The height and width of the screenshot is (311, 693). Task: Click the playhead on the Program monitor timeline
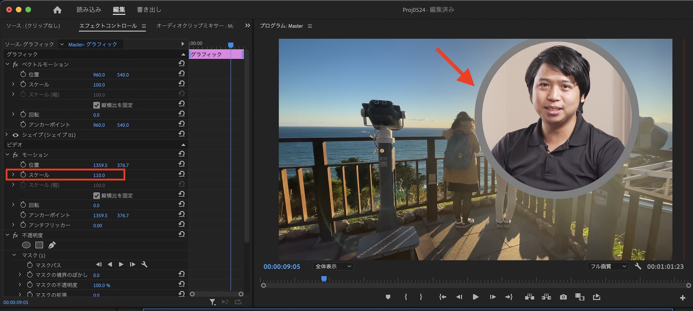point(324,279)
